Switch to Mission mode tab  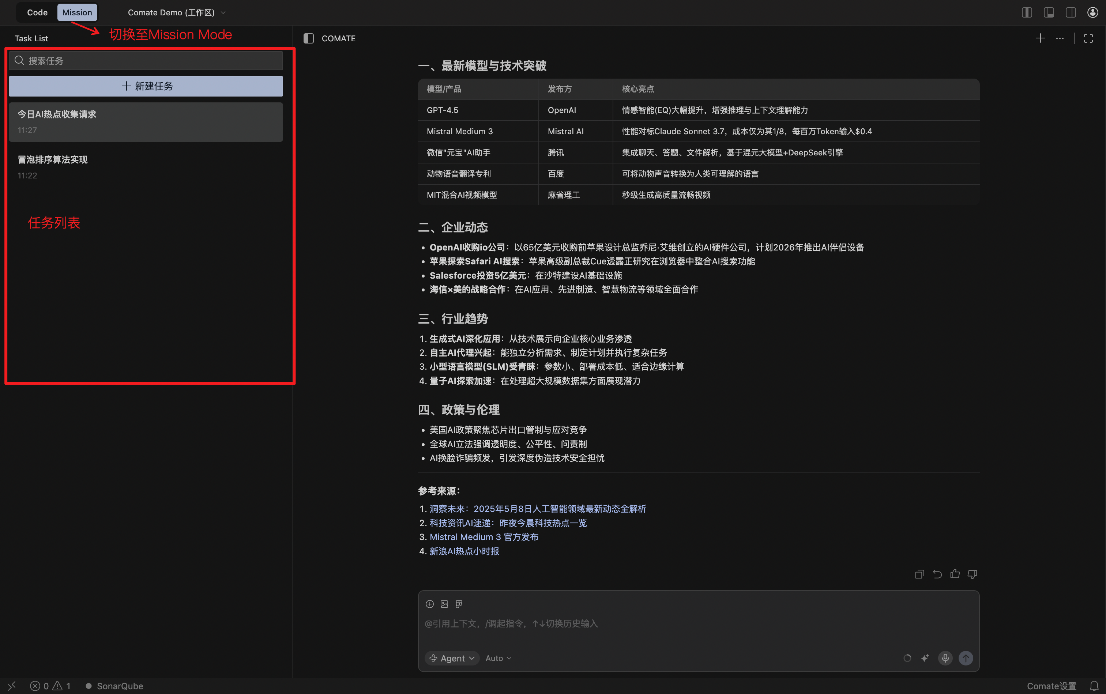[x=77, y=12]
